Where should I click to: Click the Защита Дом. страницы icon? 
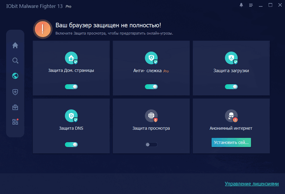71,58
